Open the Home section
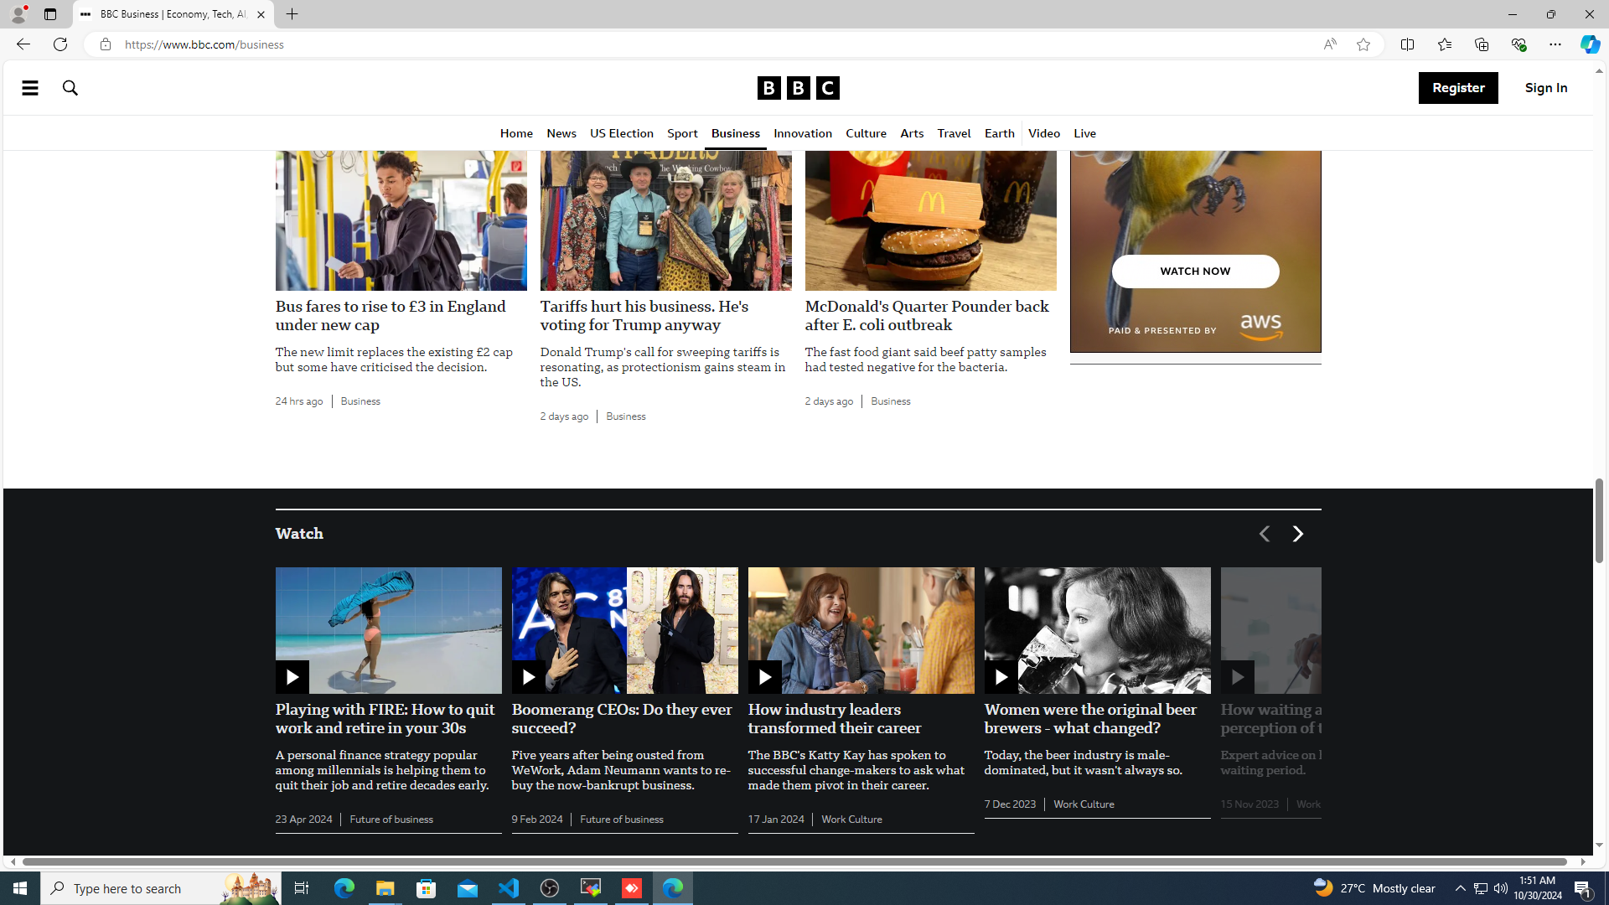Image resolution: width=1609 pixels, height=905 pixels. tap(516, 134)
